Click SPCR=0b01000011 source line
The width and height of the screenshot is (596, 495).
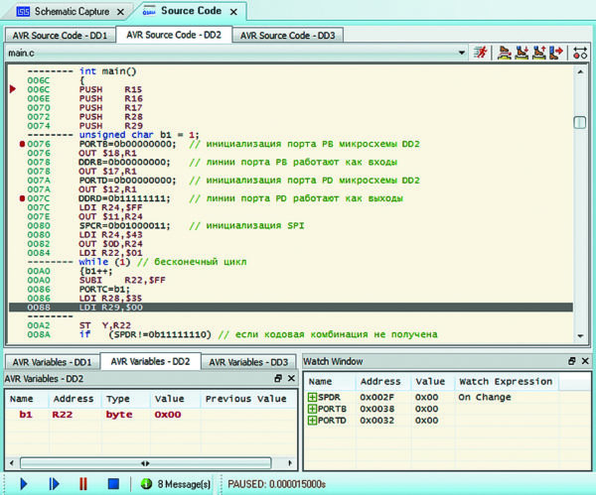click(125, 225)
